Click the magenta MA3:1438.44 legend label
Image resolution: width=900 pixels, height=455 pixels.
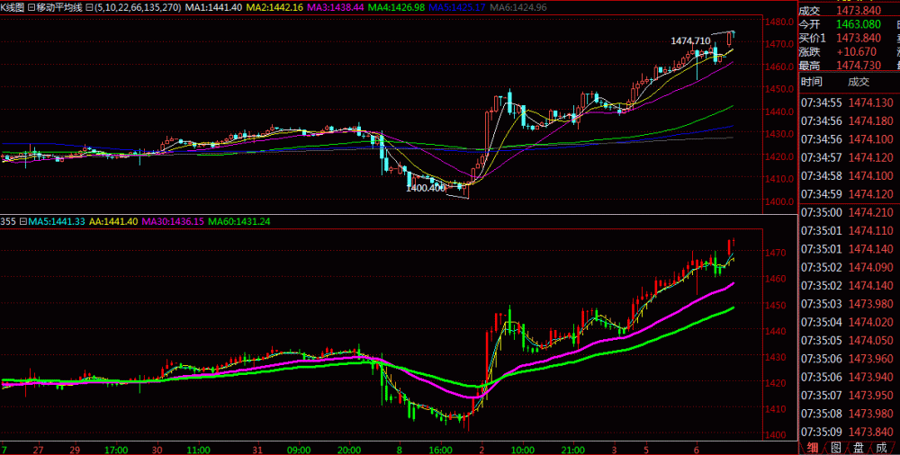click(x=335, y=7)
